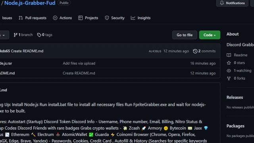Open the README.md file row

tap(7, 73)
